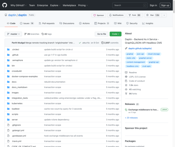Star the daptin repository
The height and width of the screenshot is (147, 175).
pyautogui.click(x=153, y=15)
